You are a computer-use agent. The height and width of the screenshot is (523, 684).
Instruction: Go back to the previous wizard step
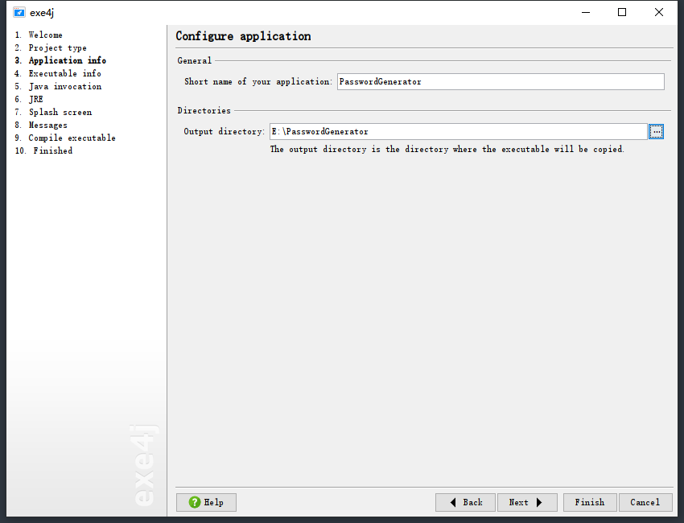[x=465, y=503]
